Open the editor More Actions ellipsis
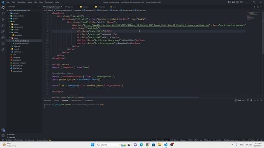 tap(261, 7)
